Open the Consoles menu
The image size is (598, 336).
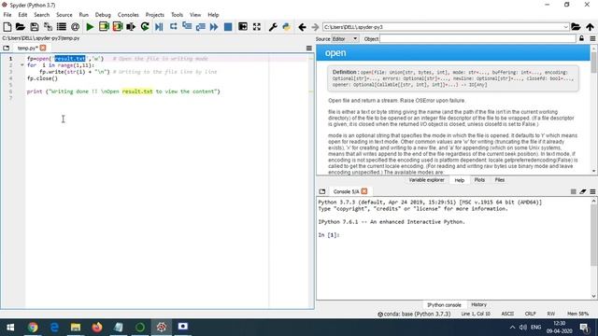point(128,15)
